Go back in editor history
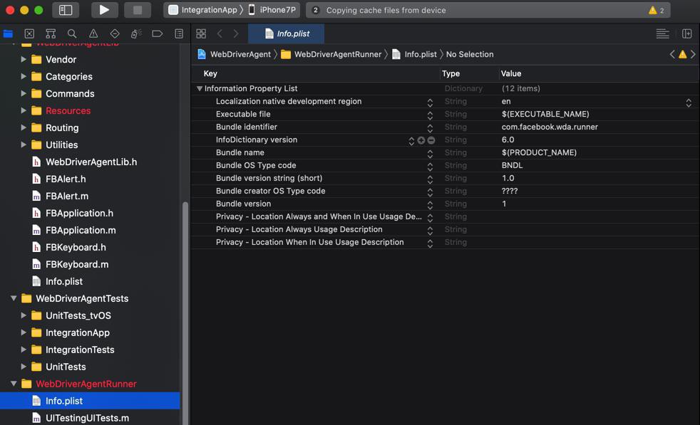 [x=220, y=33]
